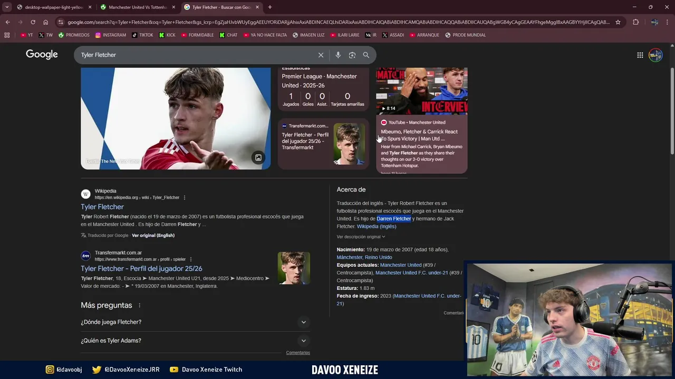Open the Google account avatar

pos(655,55)
